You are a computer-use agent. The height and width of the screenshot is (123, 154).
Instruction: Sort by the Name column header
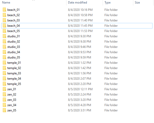pos(6,3)
